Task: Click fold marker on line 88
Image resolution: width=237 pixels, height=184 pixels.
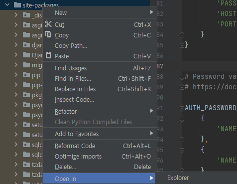Action: tap(182, 77)
